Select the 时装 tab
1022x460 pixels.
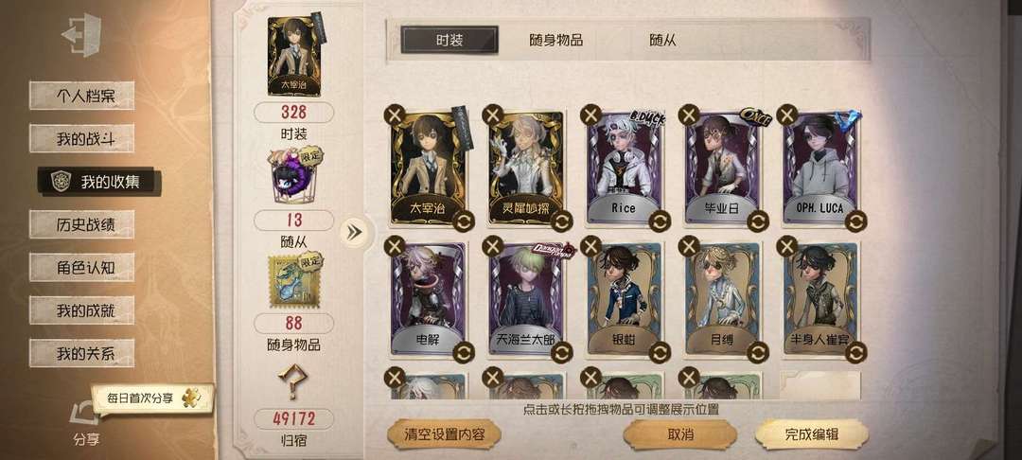pyautogui.click(x=449, y=41)
